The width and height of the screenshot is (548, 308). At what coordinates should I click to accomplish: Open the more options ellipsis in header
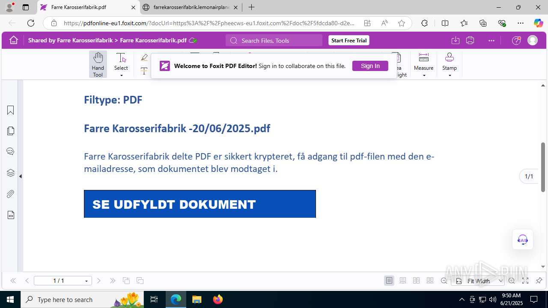pyautogui.click(x=491, y=41)
